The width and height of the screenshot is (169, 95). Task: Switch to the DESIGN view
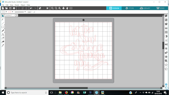click(x=114, y=8)
